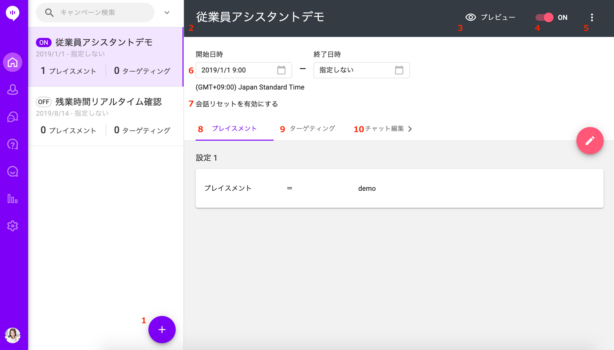The image size is (614, 350).
Task: Click the 設定 1 heading
Action: click(x=207, y=158)
